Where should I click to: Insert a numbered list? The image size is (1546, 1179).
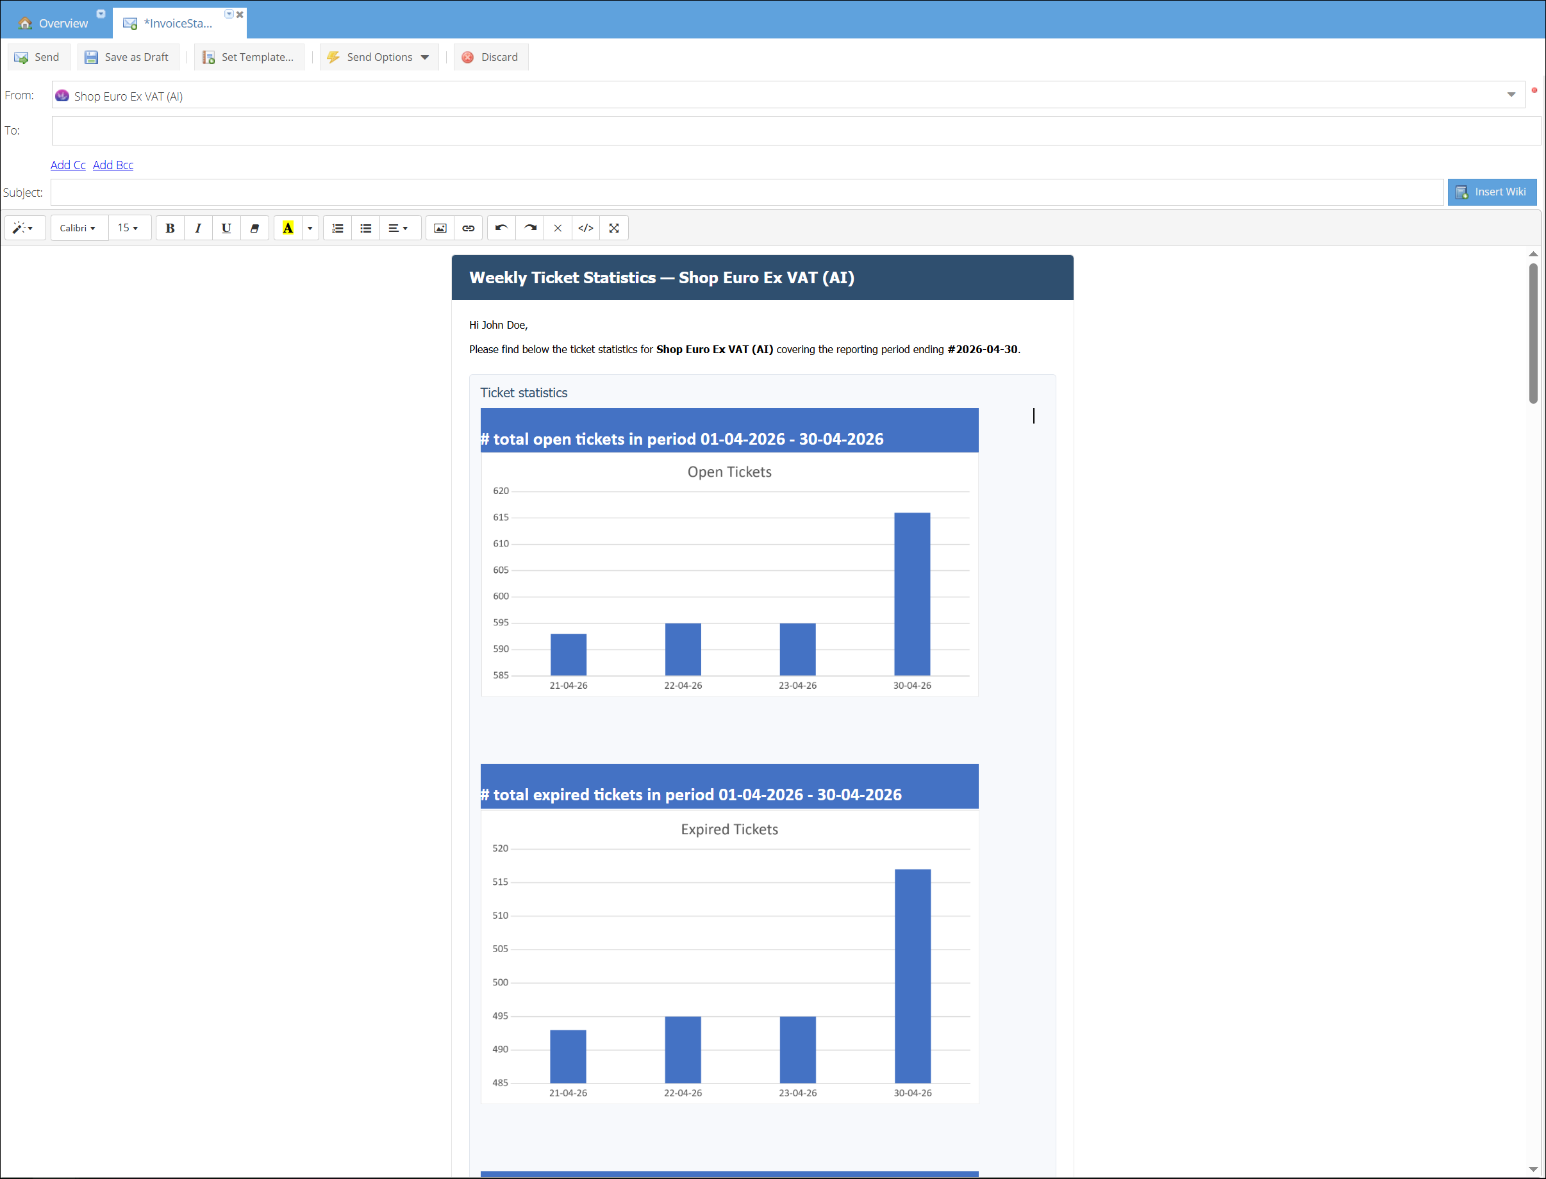click(x=338, y=228)
